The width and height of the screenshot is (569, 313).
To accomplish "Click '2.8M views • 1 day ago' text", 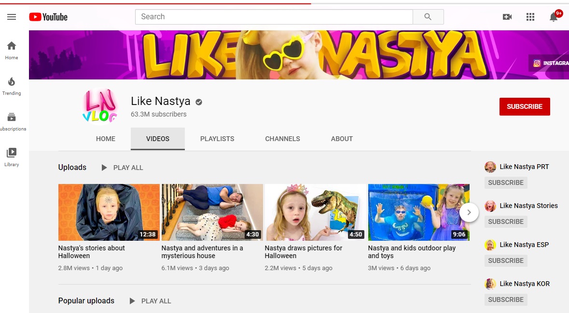I will pos(90,268).
